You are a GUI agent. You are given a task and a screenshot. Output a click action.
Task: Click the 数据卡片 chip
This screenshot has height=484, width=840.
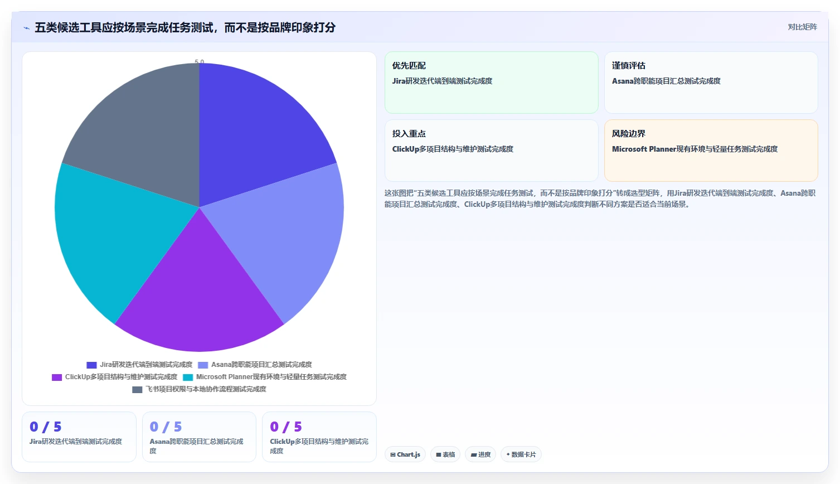click(x=521, y=454)
